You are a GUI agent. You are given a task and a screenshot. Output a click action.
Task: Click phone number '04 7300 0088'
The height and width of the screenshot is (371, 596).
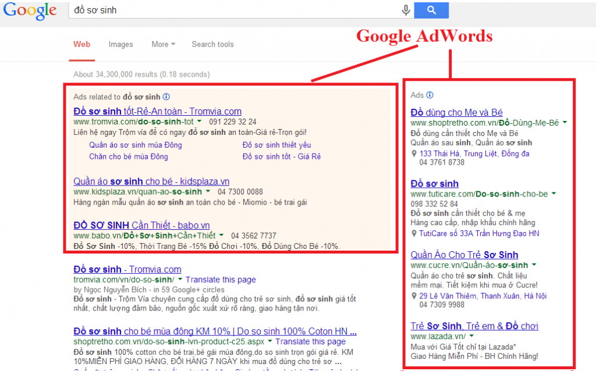click(240, 192)
